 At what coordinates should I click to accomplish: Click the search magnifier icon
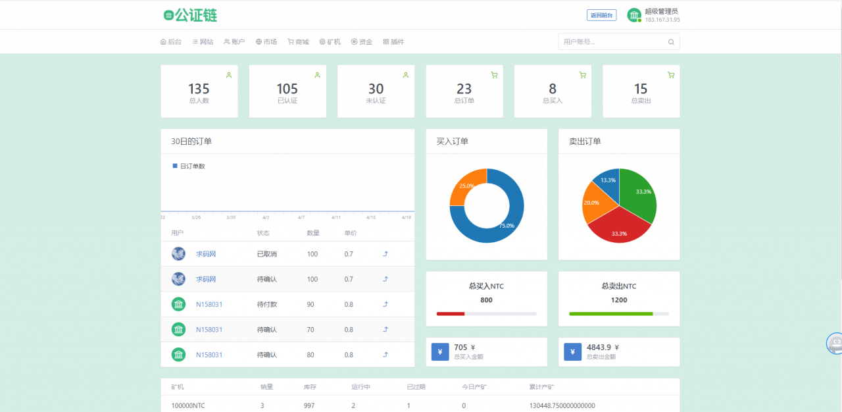671,42
